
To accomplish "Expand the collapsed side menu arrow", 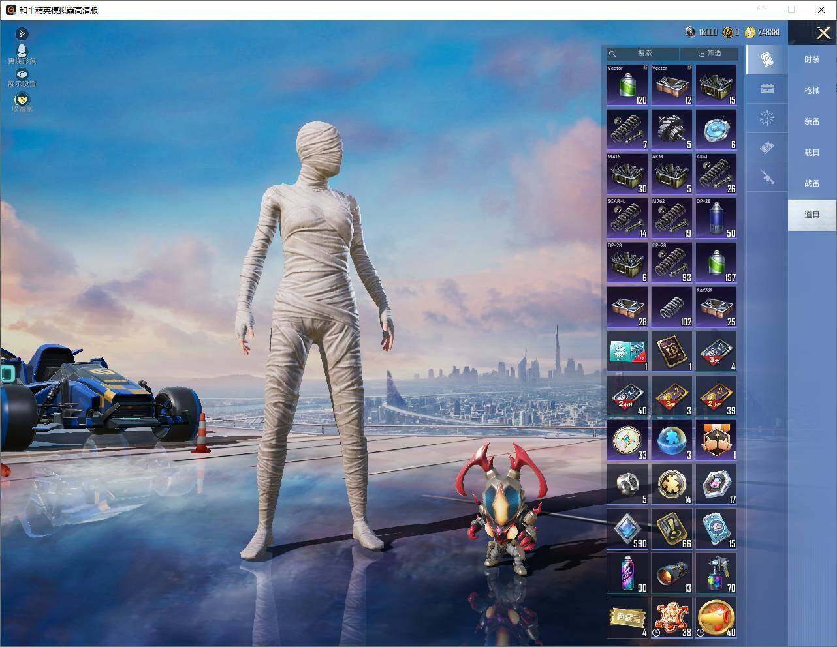I will [22, 33].
